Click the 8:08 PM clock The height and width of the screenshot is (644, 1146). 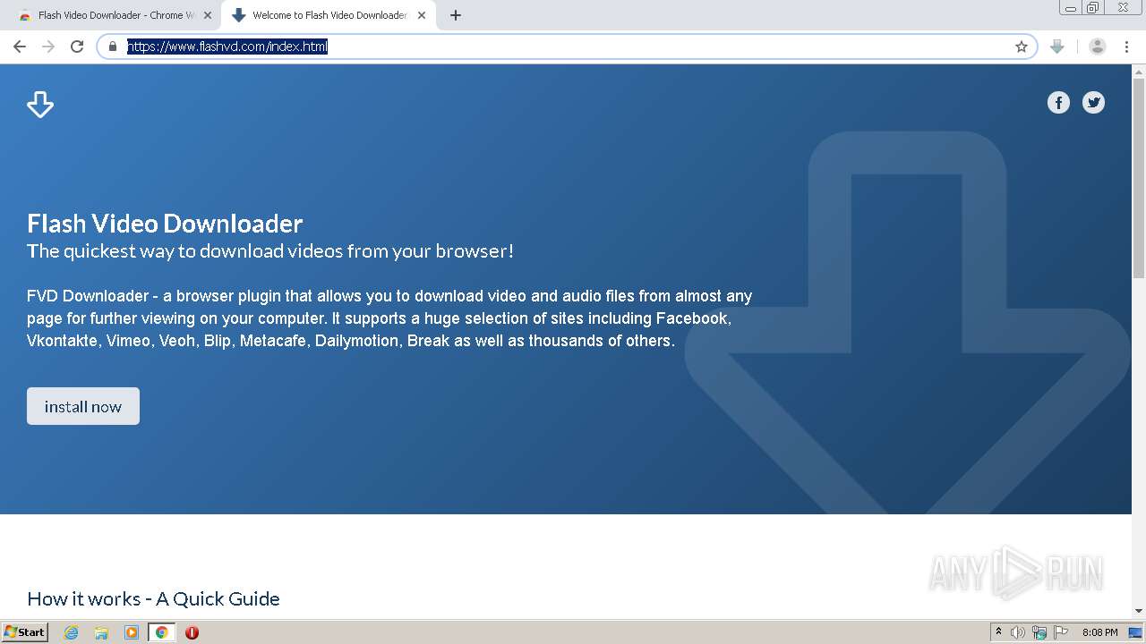pyautogui.click(x=1099, y=632)
